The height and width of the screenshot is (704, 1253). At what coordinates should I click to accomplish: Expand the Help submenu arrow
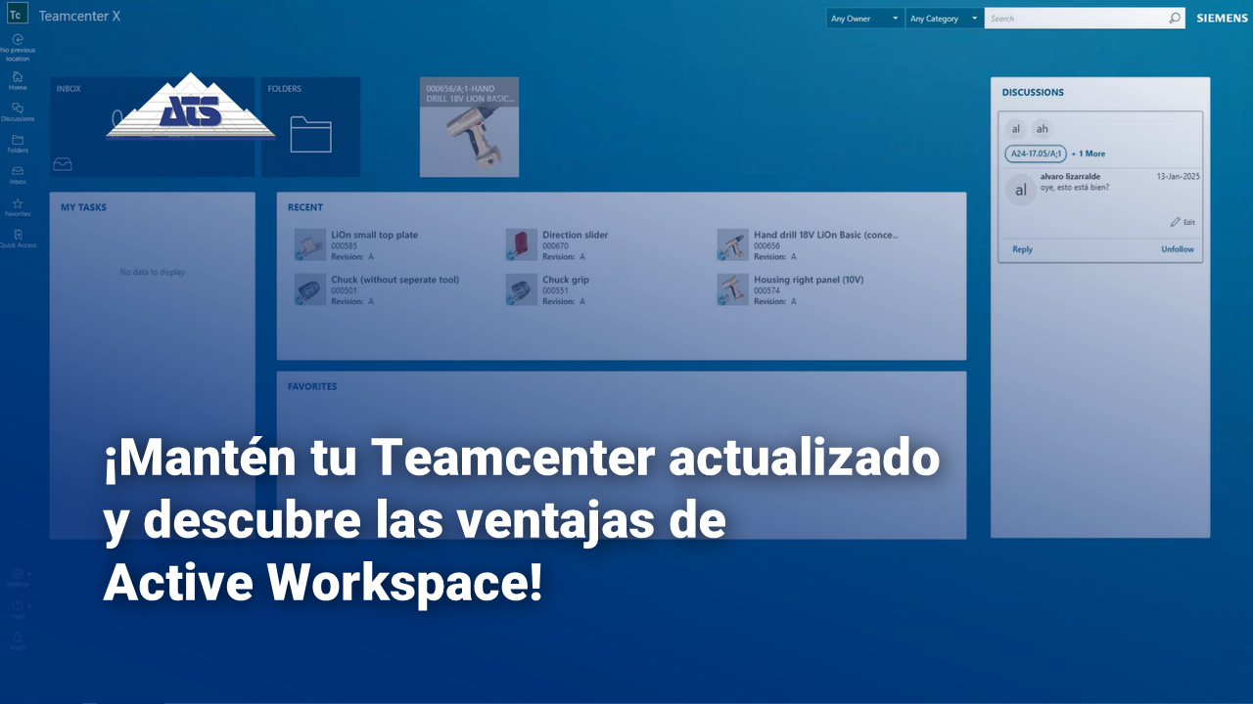click(29, 605)
